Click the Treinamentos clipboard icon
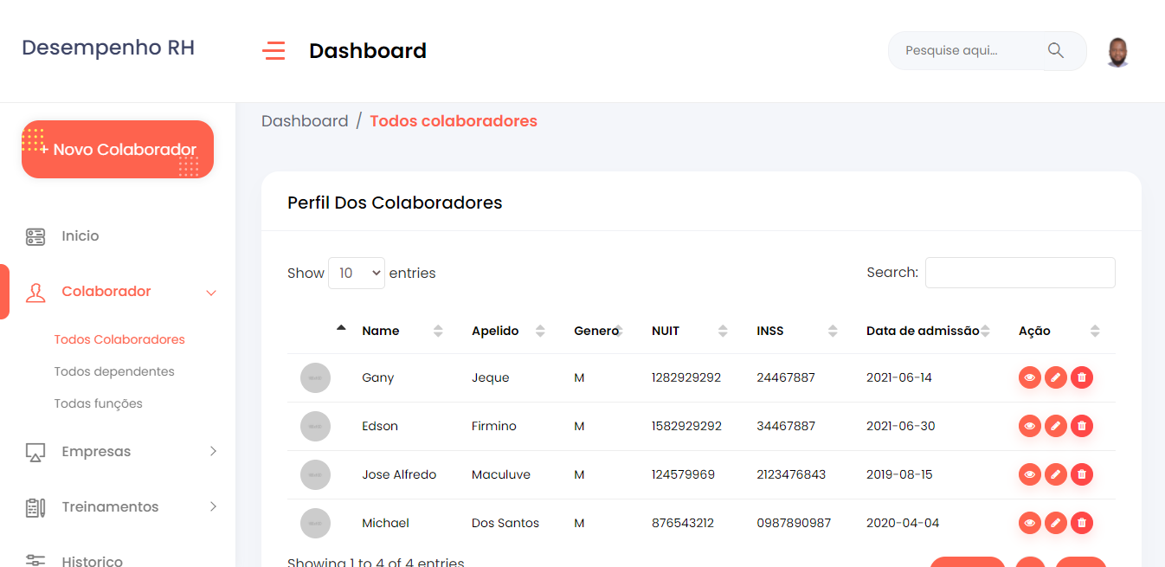 pyautogui.click(x=35, y=507)
